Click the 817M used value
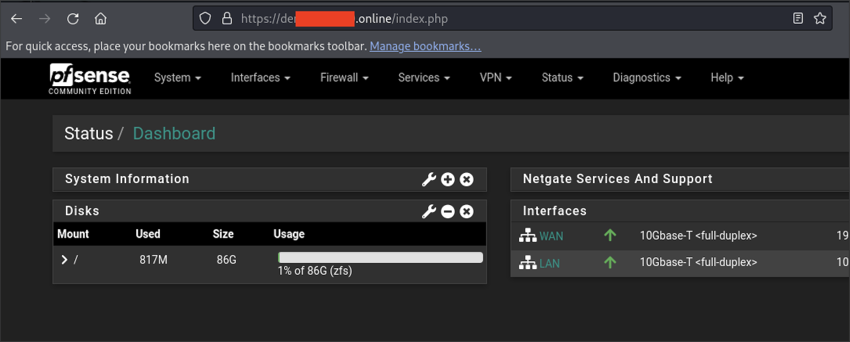Screen dimensions: 850x342 pyautogui.click(x=153, y=260)
